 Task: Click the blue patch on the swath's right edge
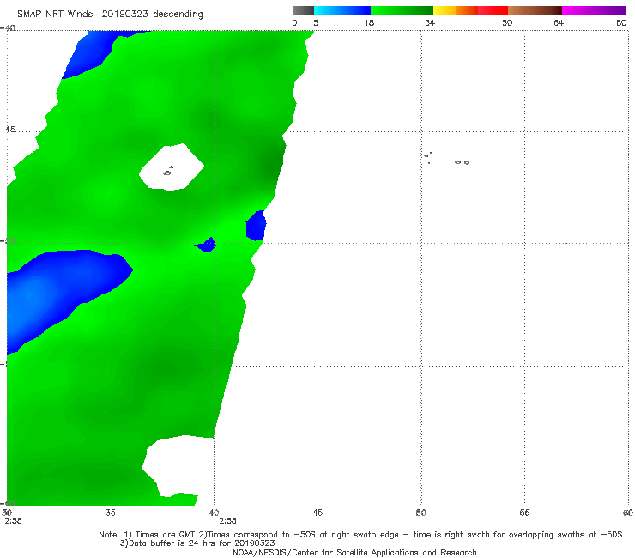(256, 226)
